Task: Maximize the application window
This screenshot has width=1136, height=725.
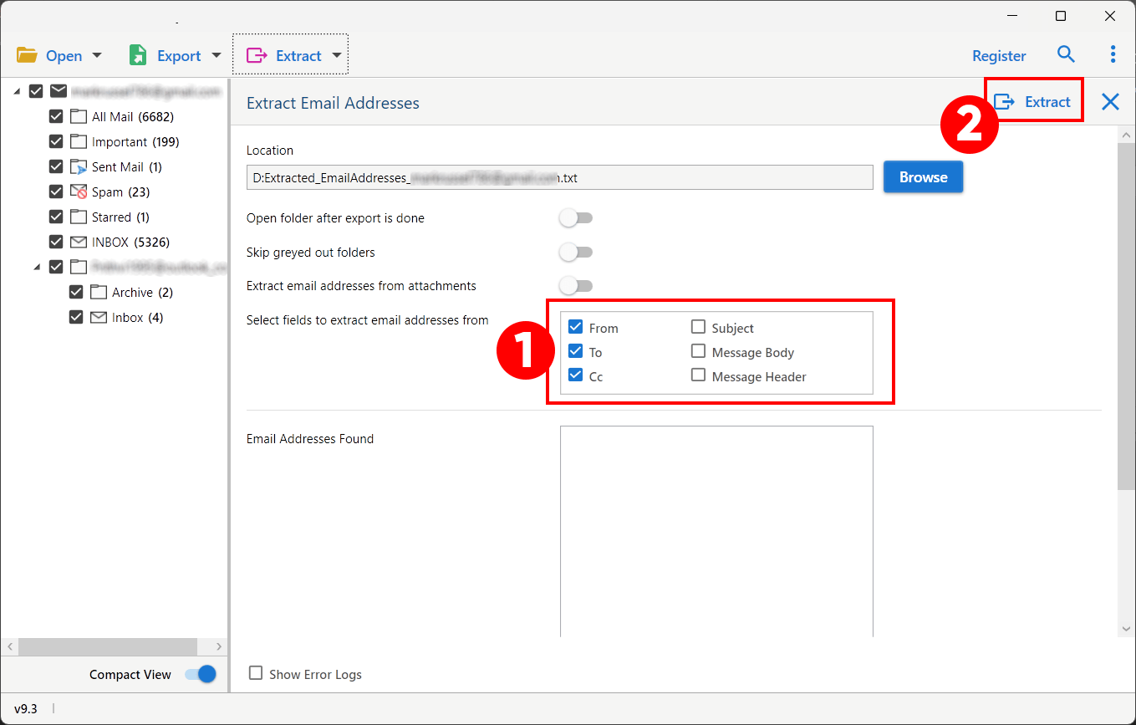Action: [x=1061, y=16]
